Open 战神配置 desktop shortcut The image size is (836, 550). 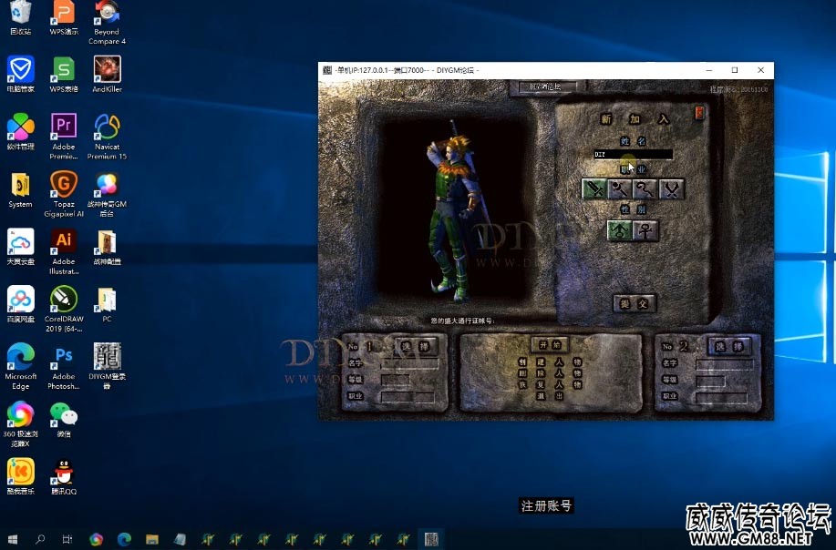[108, 247]
